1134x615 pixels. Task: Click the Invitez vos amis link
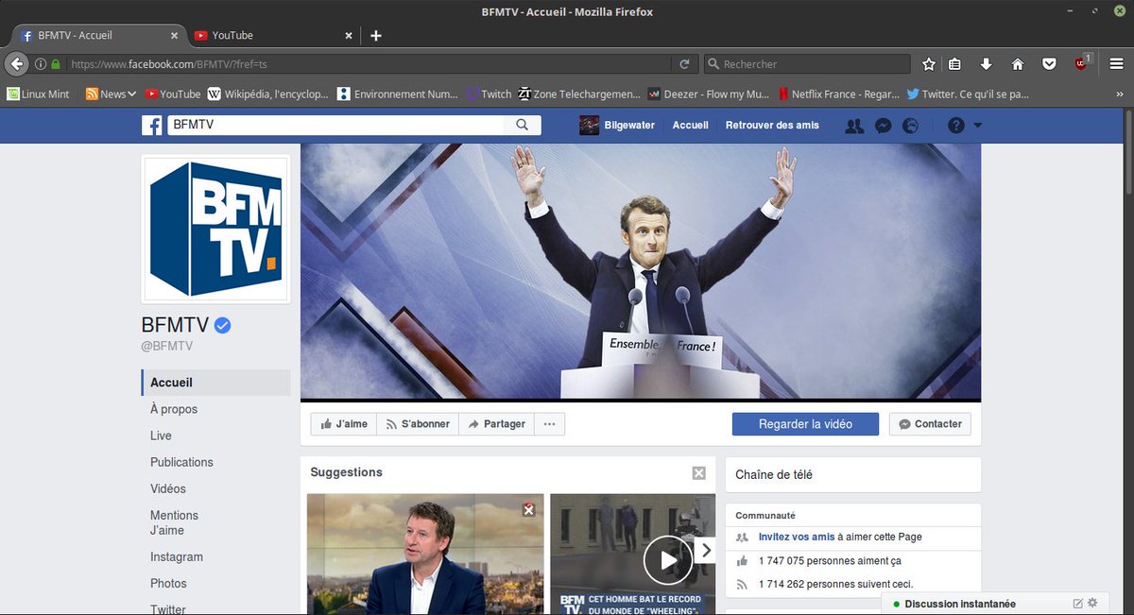(797, 537)
